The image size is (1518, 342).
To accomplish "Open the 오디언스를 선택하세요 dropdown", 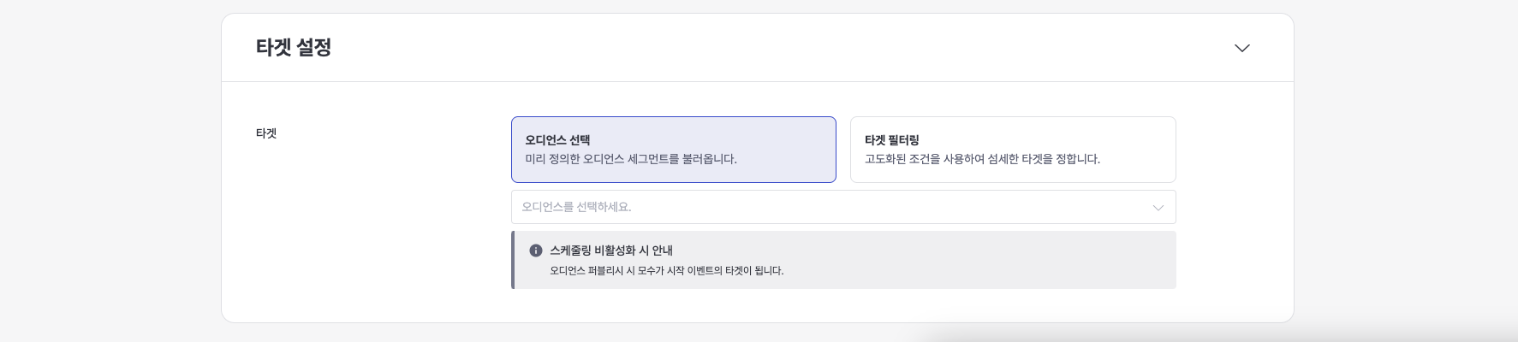I will click(842, 207).
